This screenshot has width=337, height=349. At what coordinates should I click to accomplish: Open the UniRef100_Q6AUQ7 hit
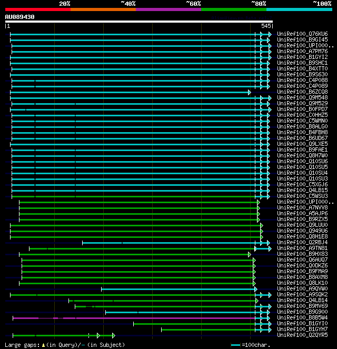pos(302,260)
